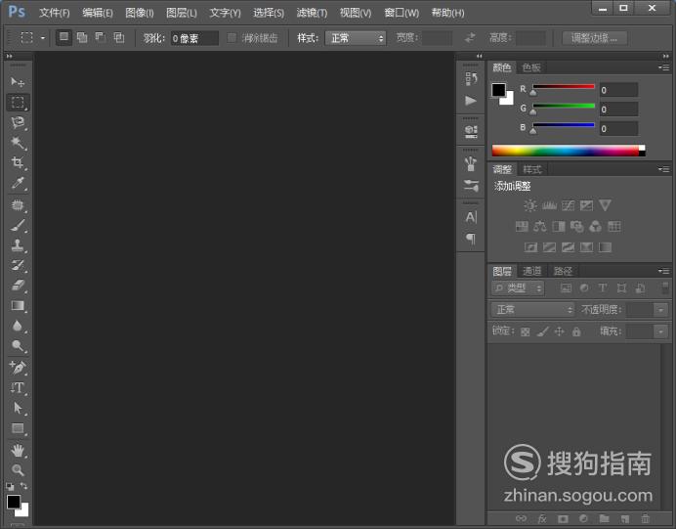
Task: Open the Actions panel play icon
Action: (471, 101)
